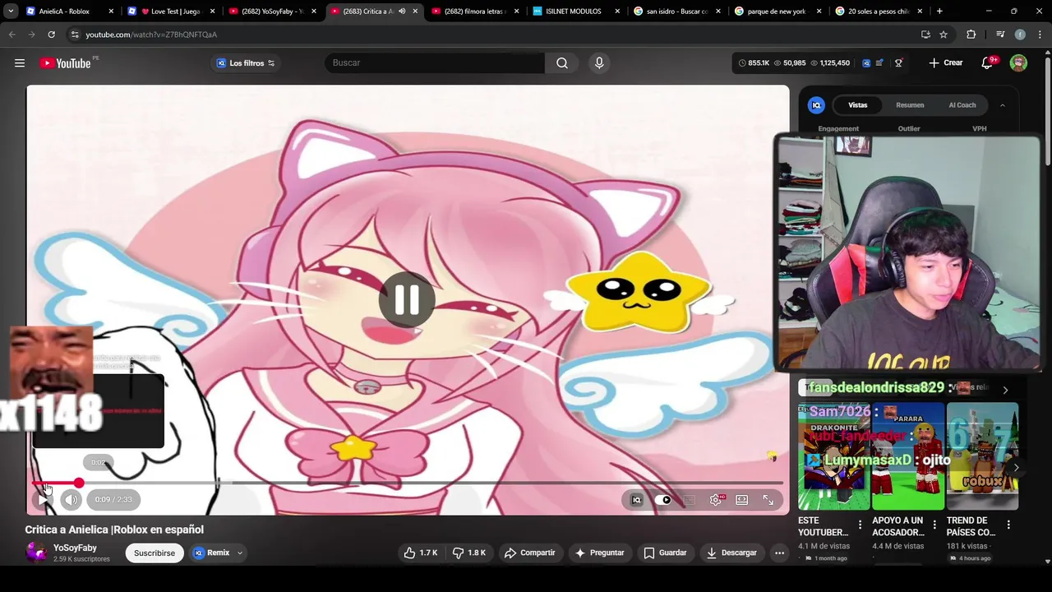Click the vidIQ icon in the player controls
Screen dimensions: 1052x592
636,499
